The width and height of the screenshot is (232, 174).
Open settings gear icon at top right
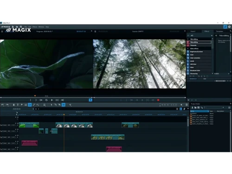229,27
